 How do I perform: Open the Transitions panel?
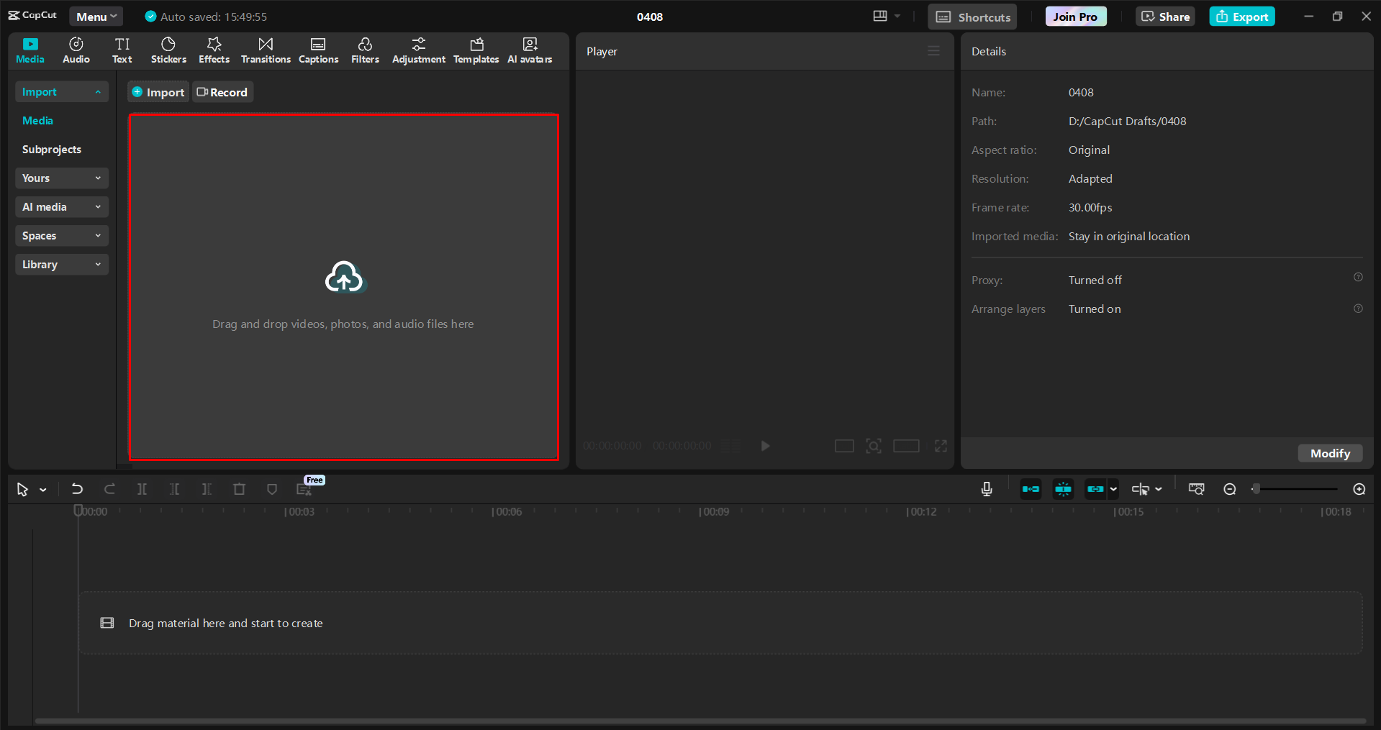coord(265,50)
